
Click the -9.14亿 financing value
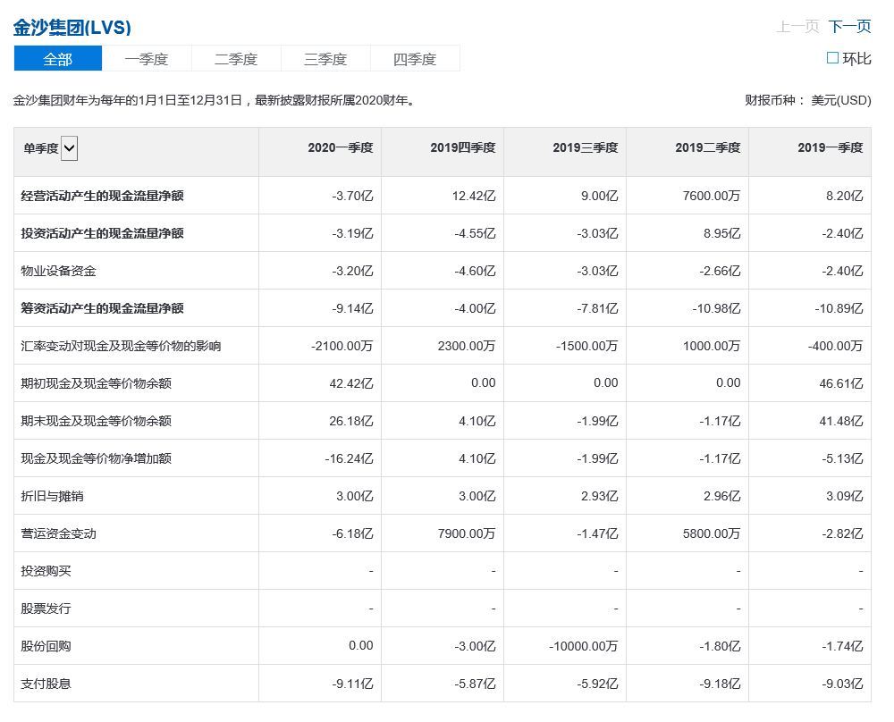(352, 309)
